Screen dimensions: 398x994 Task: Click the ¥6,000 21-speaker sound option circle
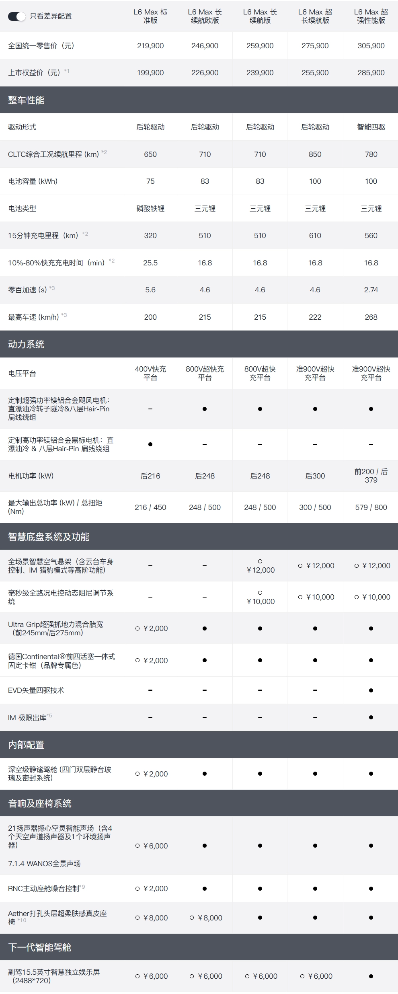[137, 846]
